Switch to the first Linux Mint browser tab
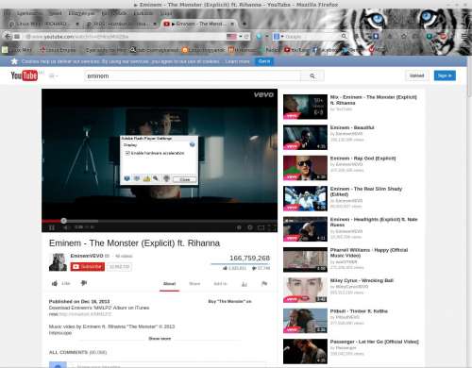Image resolution: width=472 pixels, height=368 pixels. click(42, 24)
